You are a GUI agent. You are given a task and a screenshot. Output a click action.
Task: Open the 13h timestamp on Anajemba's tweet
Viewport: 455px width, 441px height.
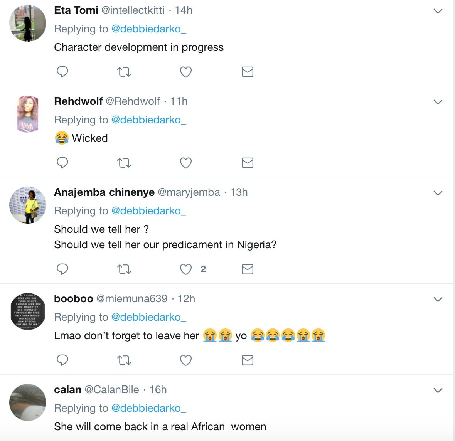point(239,192)
